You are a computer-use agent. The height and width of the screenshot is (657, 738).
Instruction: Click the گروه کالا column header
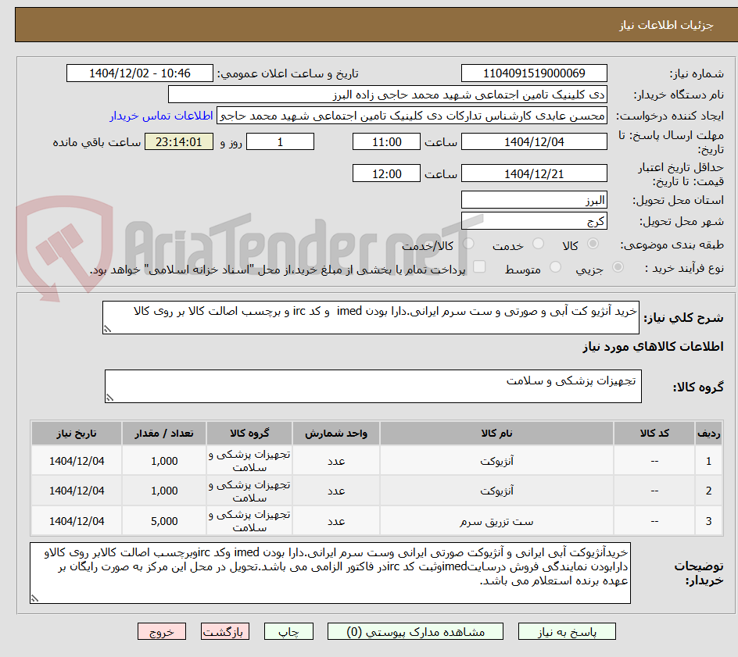[249, 433]
